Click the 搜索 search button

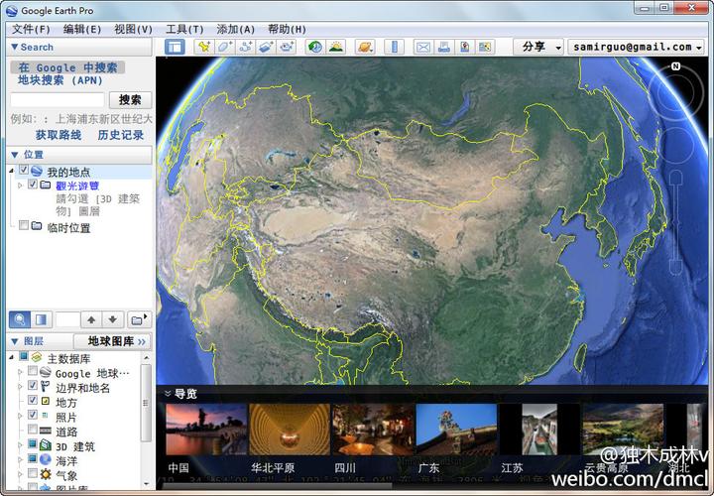pos(130,100)
